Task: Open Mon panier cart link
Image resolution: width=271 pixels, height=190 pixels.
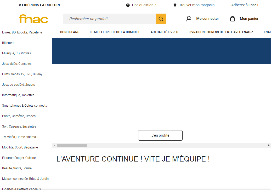Action: 249,19
